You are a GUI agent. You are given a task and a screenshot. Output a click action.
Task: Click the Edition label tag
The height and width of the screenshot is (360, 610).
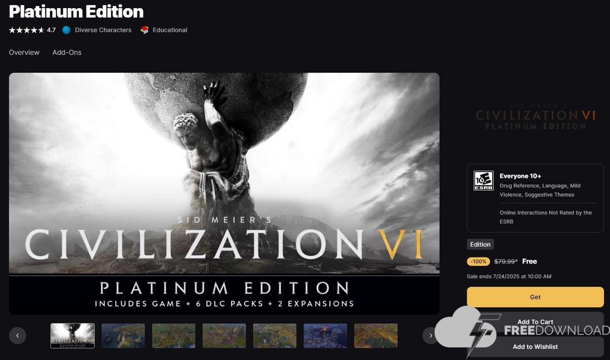480,244
